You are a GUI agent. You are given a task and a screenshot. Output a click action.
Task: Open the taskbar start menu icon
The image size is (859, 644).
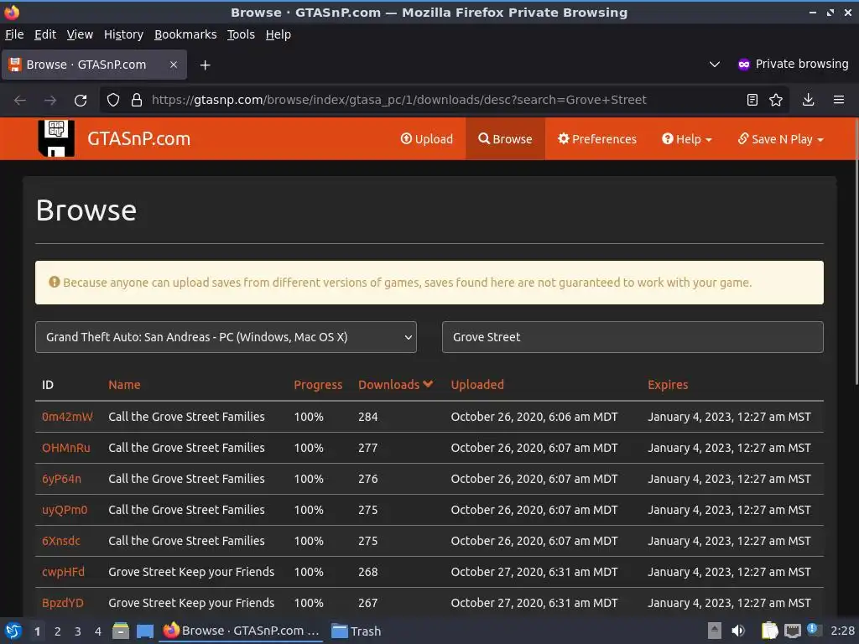13,631
